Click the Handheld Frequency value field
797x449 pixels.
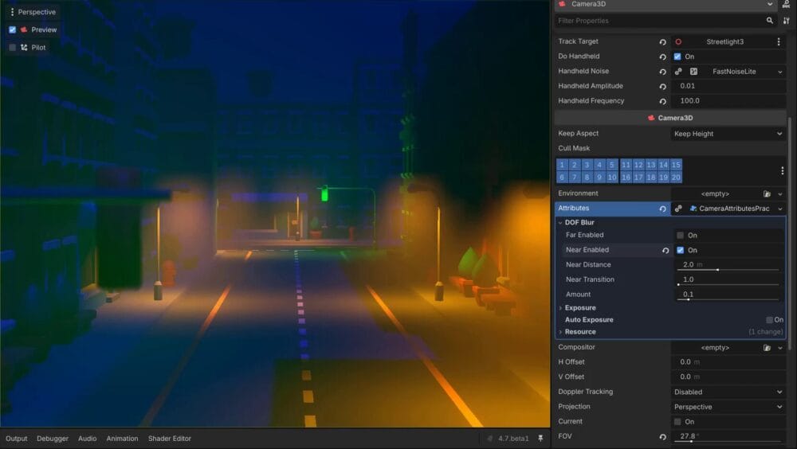pyautogui.click(x=728, y=101)
